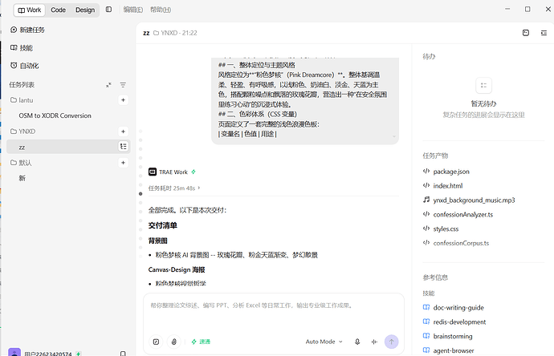The image size is (554, 356).
Task: Click the audio waveform icon
Action: pyautogui.click(x=374, y=342)
